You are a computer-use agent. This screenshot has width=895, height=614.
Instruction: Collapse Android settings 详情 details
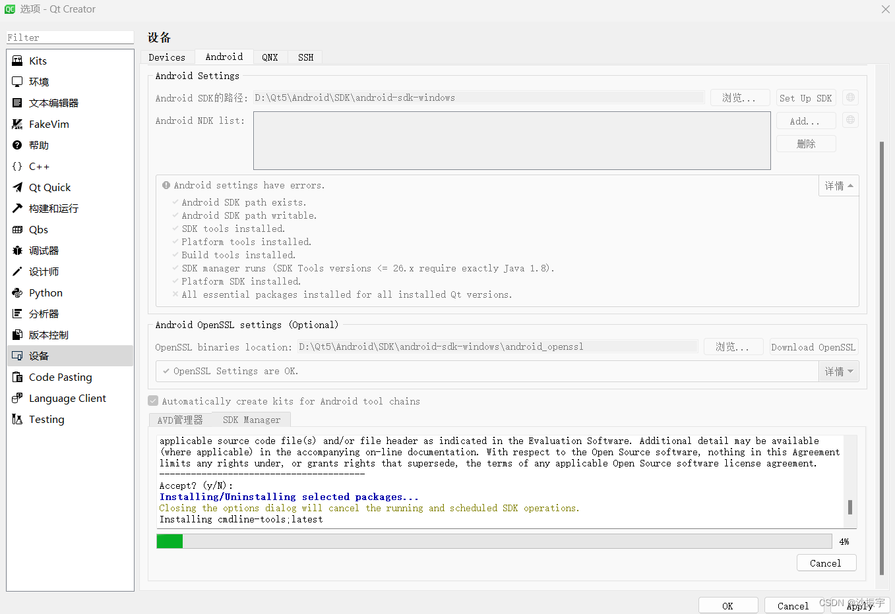pyautogui.click(x=838, y=186)
